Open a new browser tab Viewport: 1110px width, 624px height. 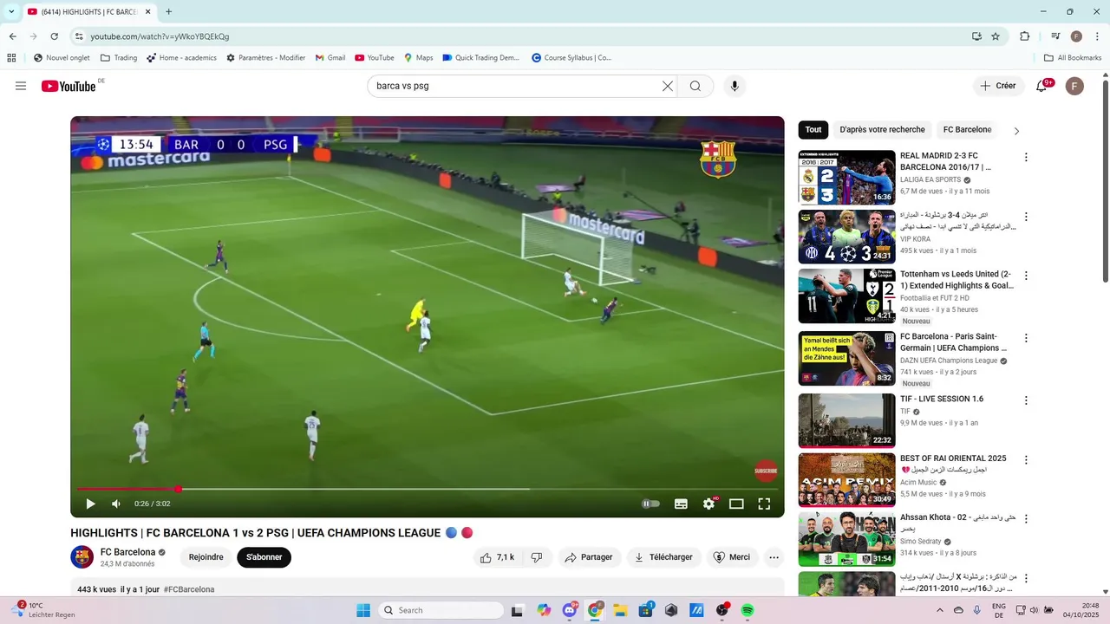click(168, 12)
